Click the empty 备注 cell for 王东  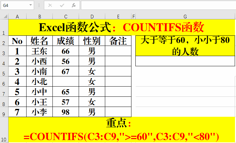coord(118,51)
